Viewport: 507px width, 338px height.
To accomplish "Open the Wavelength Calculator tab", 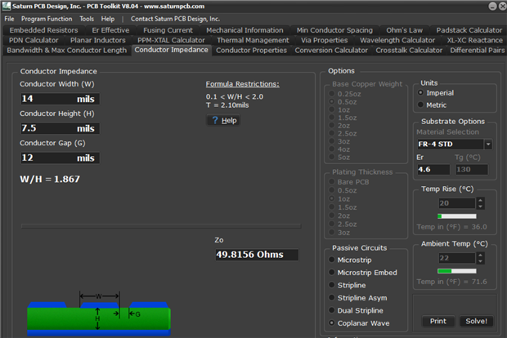I will pos(397,40).
